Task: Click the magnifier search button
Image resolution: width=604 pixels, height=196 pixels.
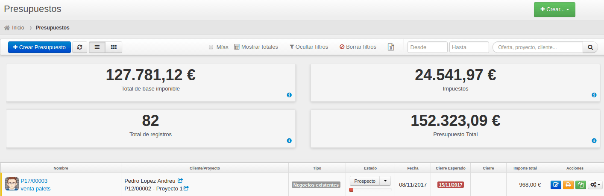Action: (x=590, y=47)
